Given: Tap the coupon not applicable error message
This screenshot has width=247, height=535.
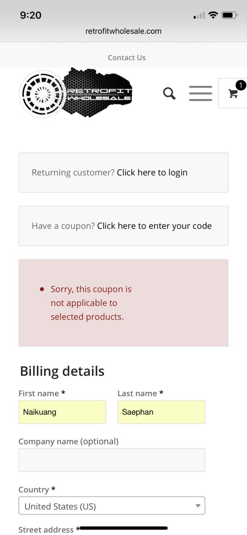Looking at the screenshot, I should (x=91, y=303).
